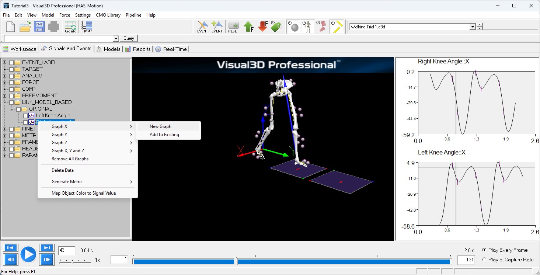The width and height of the screenshot is (540, 275).
Task: Expand the COFP tree node
Action: tap(5, 89)
